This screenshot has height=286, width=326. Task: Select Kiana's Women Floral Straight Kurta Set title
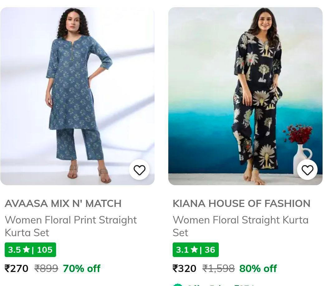pyautogui.click(x=240, y=226)
